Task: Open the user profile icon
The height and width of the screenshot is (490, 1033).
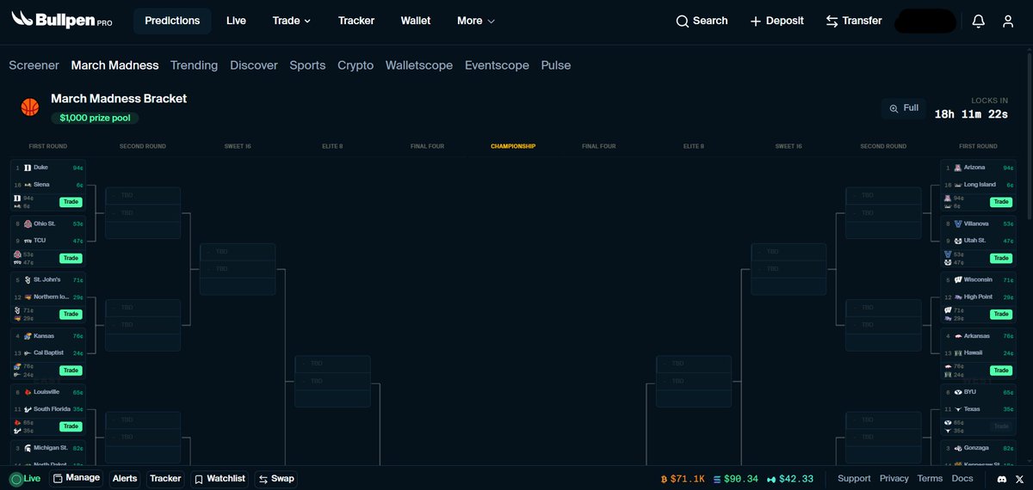Action: (1008, 21)
